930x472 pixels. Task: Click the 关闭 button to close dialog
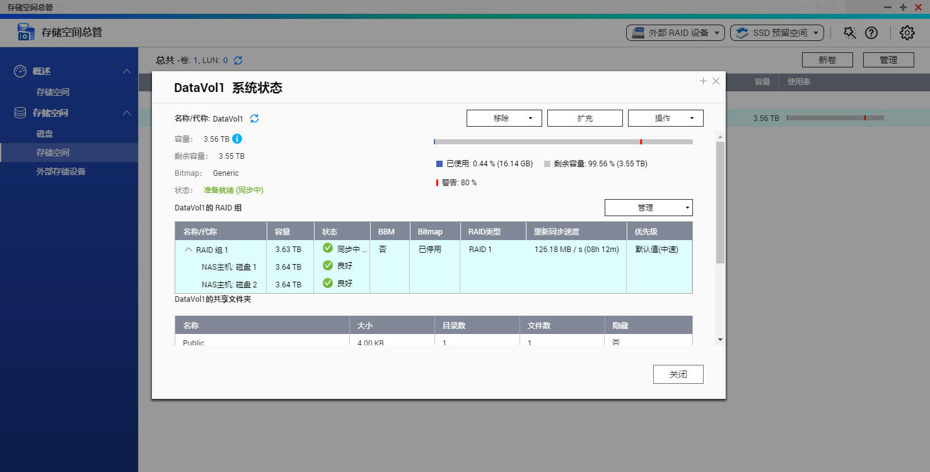(678, 374)
